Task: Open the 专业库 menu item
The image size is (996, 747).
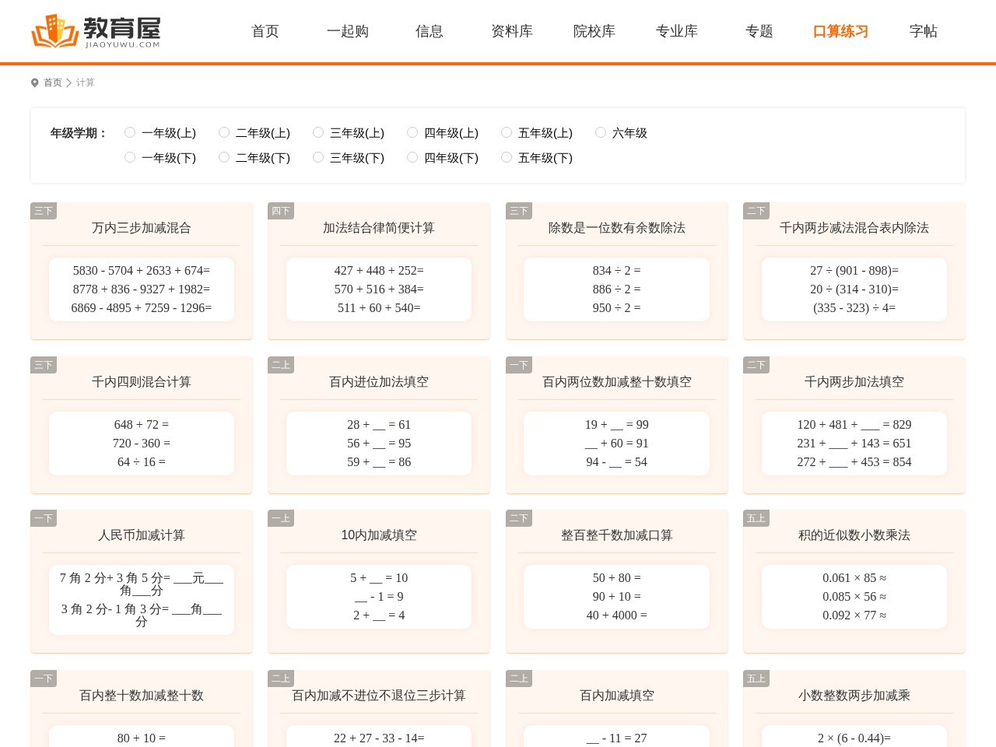Action: coord(677,31)
